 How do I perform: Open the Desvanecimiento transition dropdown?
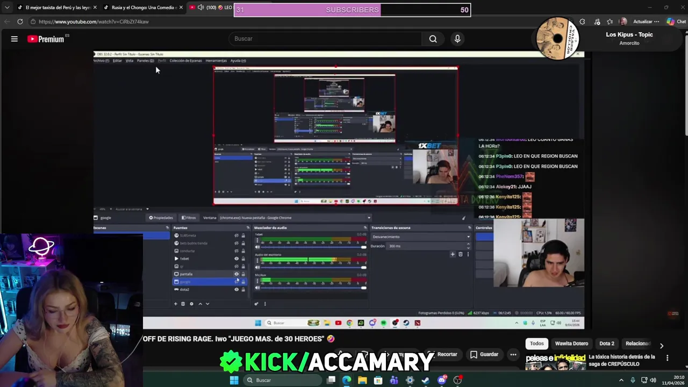pos(420,236)
